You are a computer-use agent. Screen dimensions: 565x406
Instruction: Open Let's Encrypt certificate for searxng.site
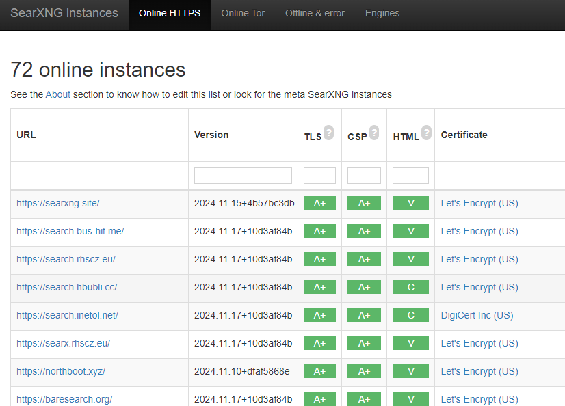click(x=479, y=203)
